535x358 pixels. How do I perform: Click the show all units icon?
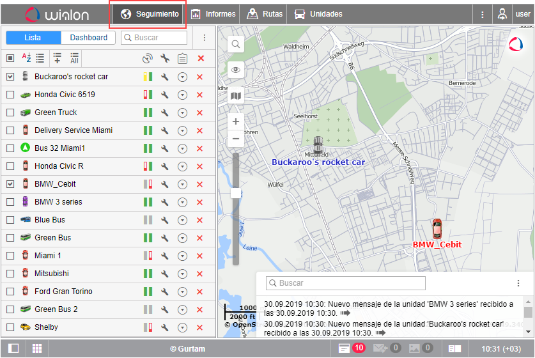[x=74, y=58]
